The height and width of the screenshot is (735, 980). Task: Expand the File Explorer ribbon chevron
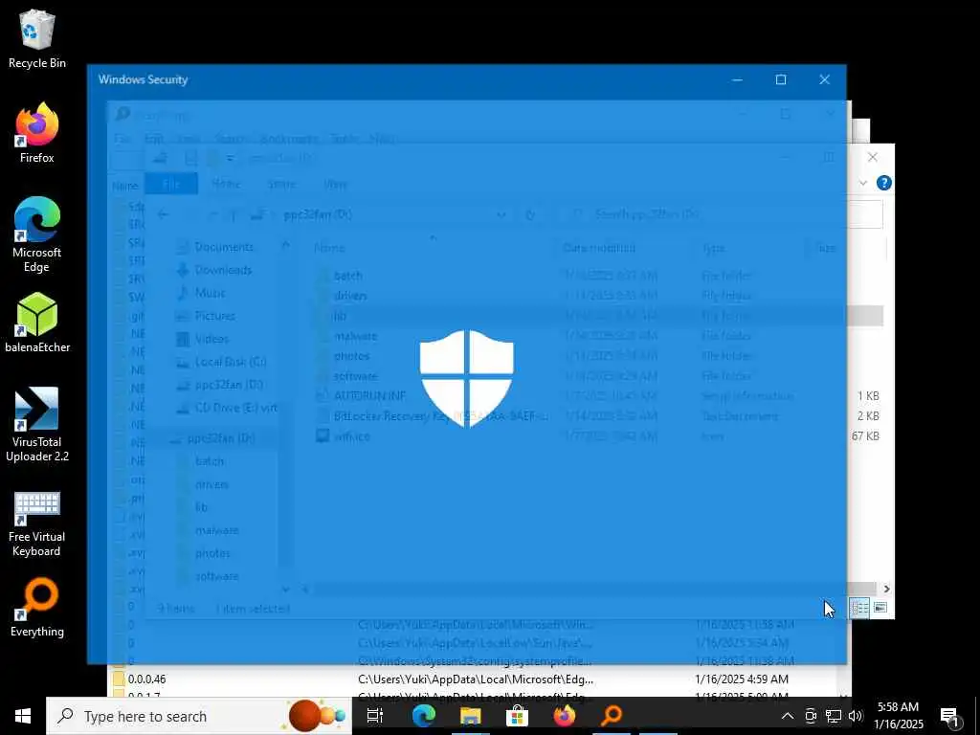pyautogui.click(x=863, y=183)
